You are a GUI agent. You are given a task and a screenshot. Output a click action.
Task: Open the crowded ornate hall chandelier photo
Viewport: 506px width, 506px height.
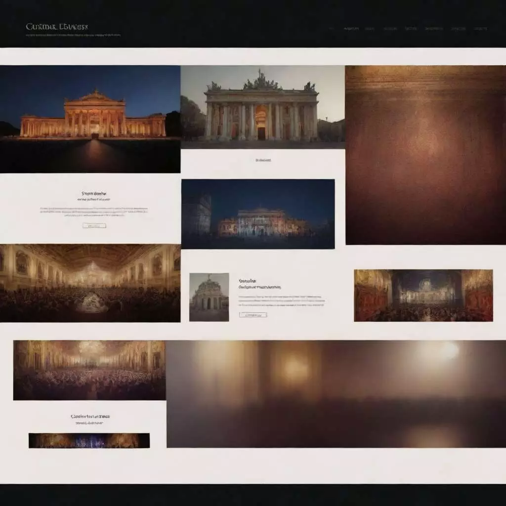[90, 283]
